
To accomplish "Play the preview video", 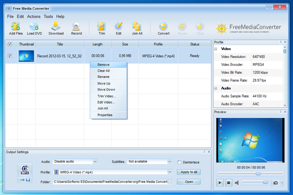I will coord(220,182).
